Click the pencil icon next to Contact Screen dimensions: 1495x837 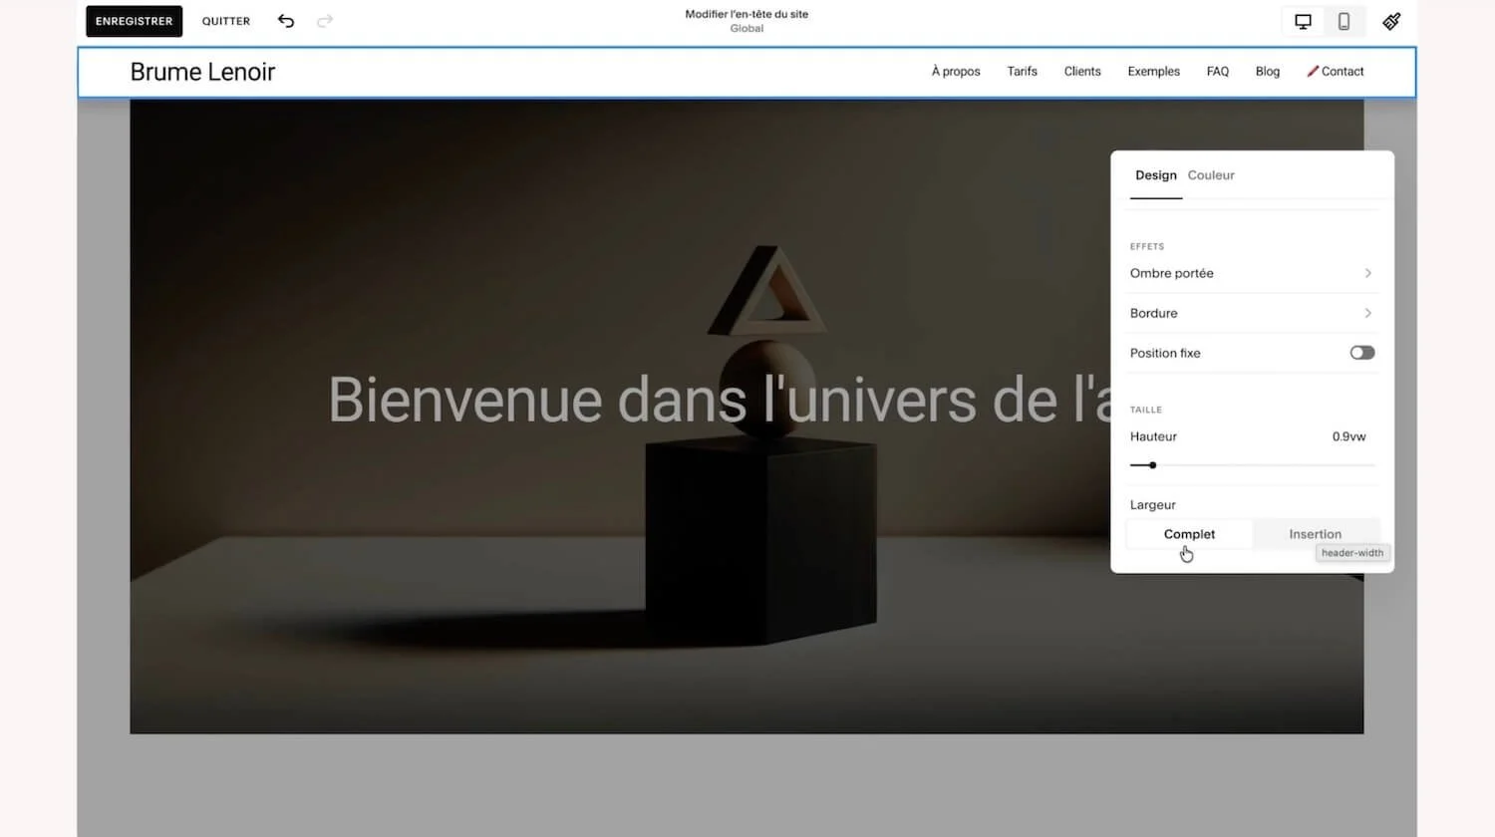click(1313, 71)
